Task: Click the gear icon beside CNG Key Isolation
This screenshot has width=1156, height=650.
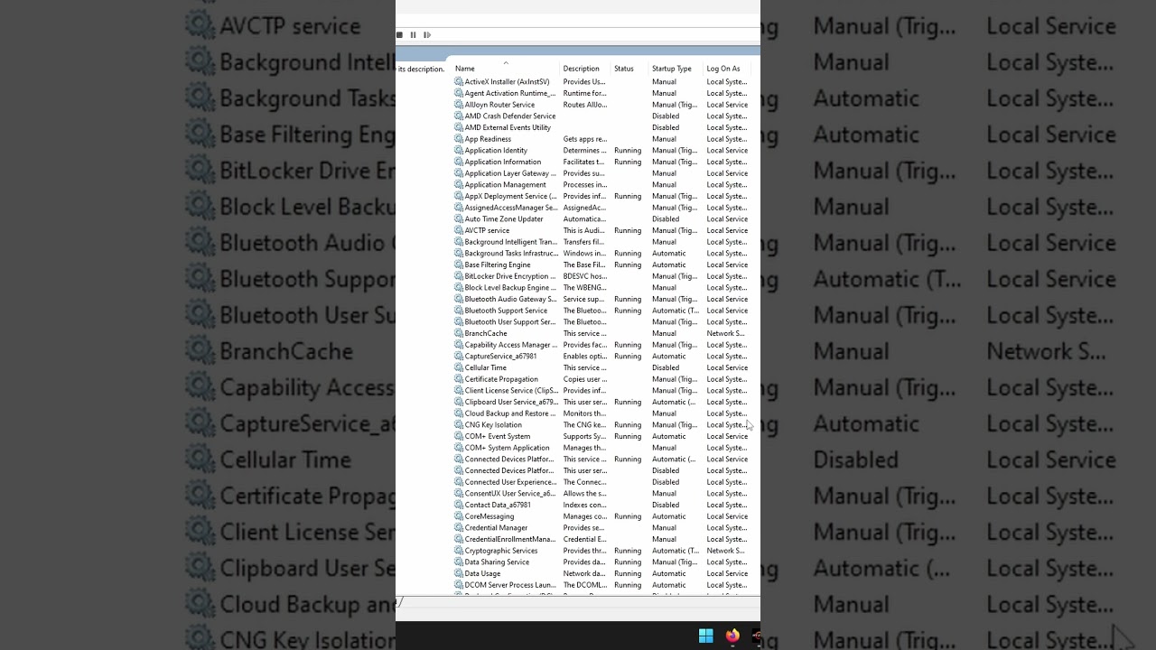Action: (459, 425)
